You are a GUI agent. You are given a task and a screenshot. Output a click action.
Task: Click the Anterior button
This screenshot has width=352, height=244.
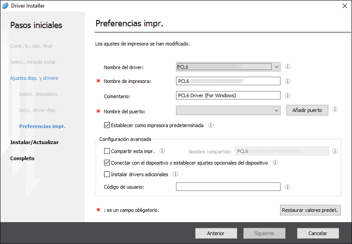[x=216, y=233]
